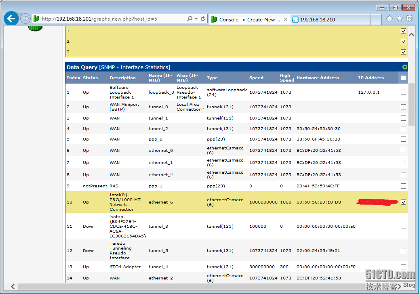This screenshot has height=294, width=419.
Task: Uncheck the checkbox for row 2 in yellow section
Action: [x=404, y=41]
